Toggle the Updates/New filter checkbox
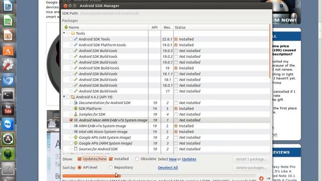The image size is (322, 181). click(79, 159)
